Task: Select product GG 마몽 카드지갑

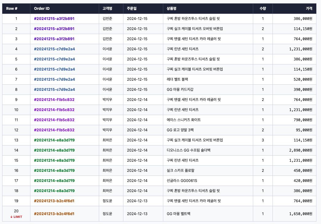Action: click(x=180, y=90)
